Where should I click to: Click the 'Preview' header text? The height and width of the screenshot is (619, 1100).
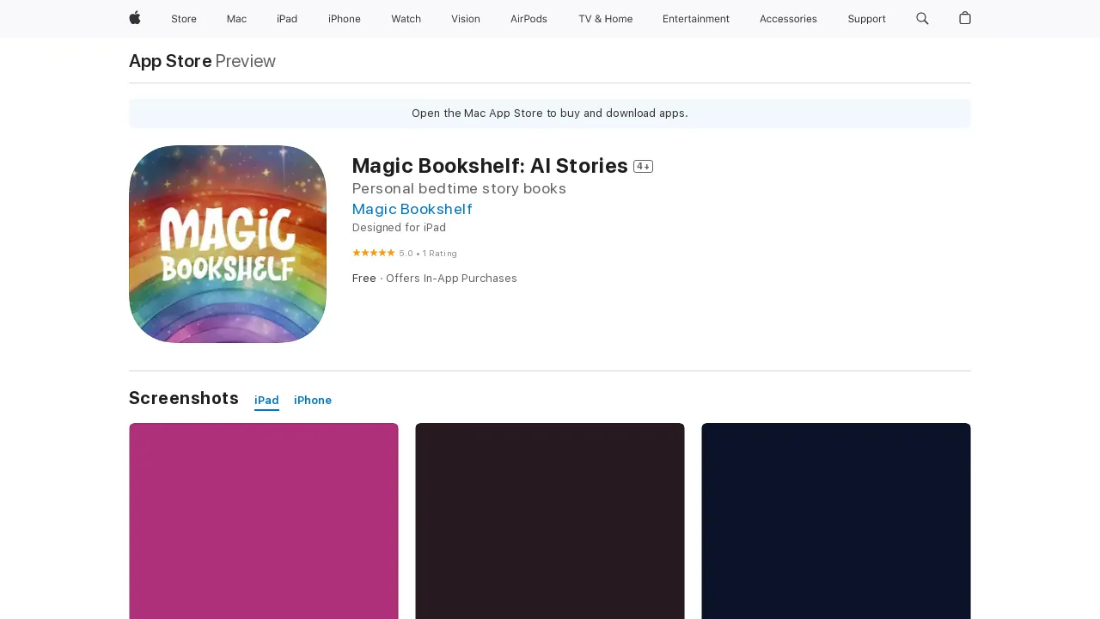coord(246,61)
